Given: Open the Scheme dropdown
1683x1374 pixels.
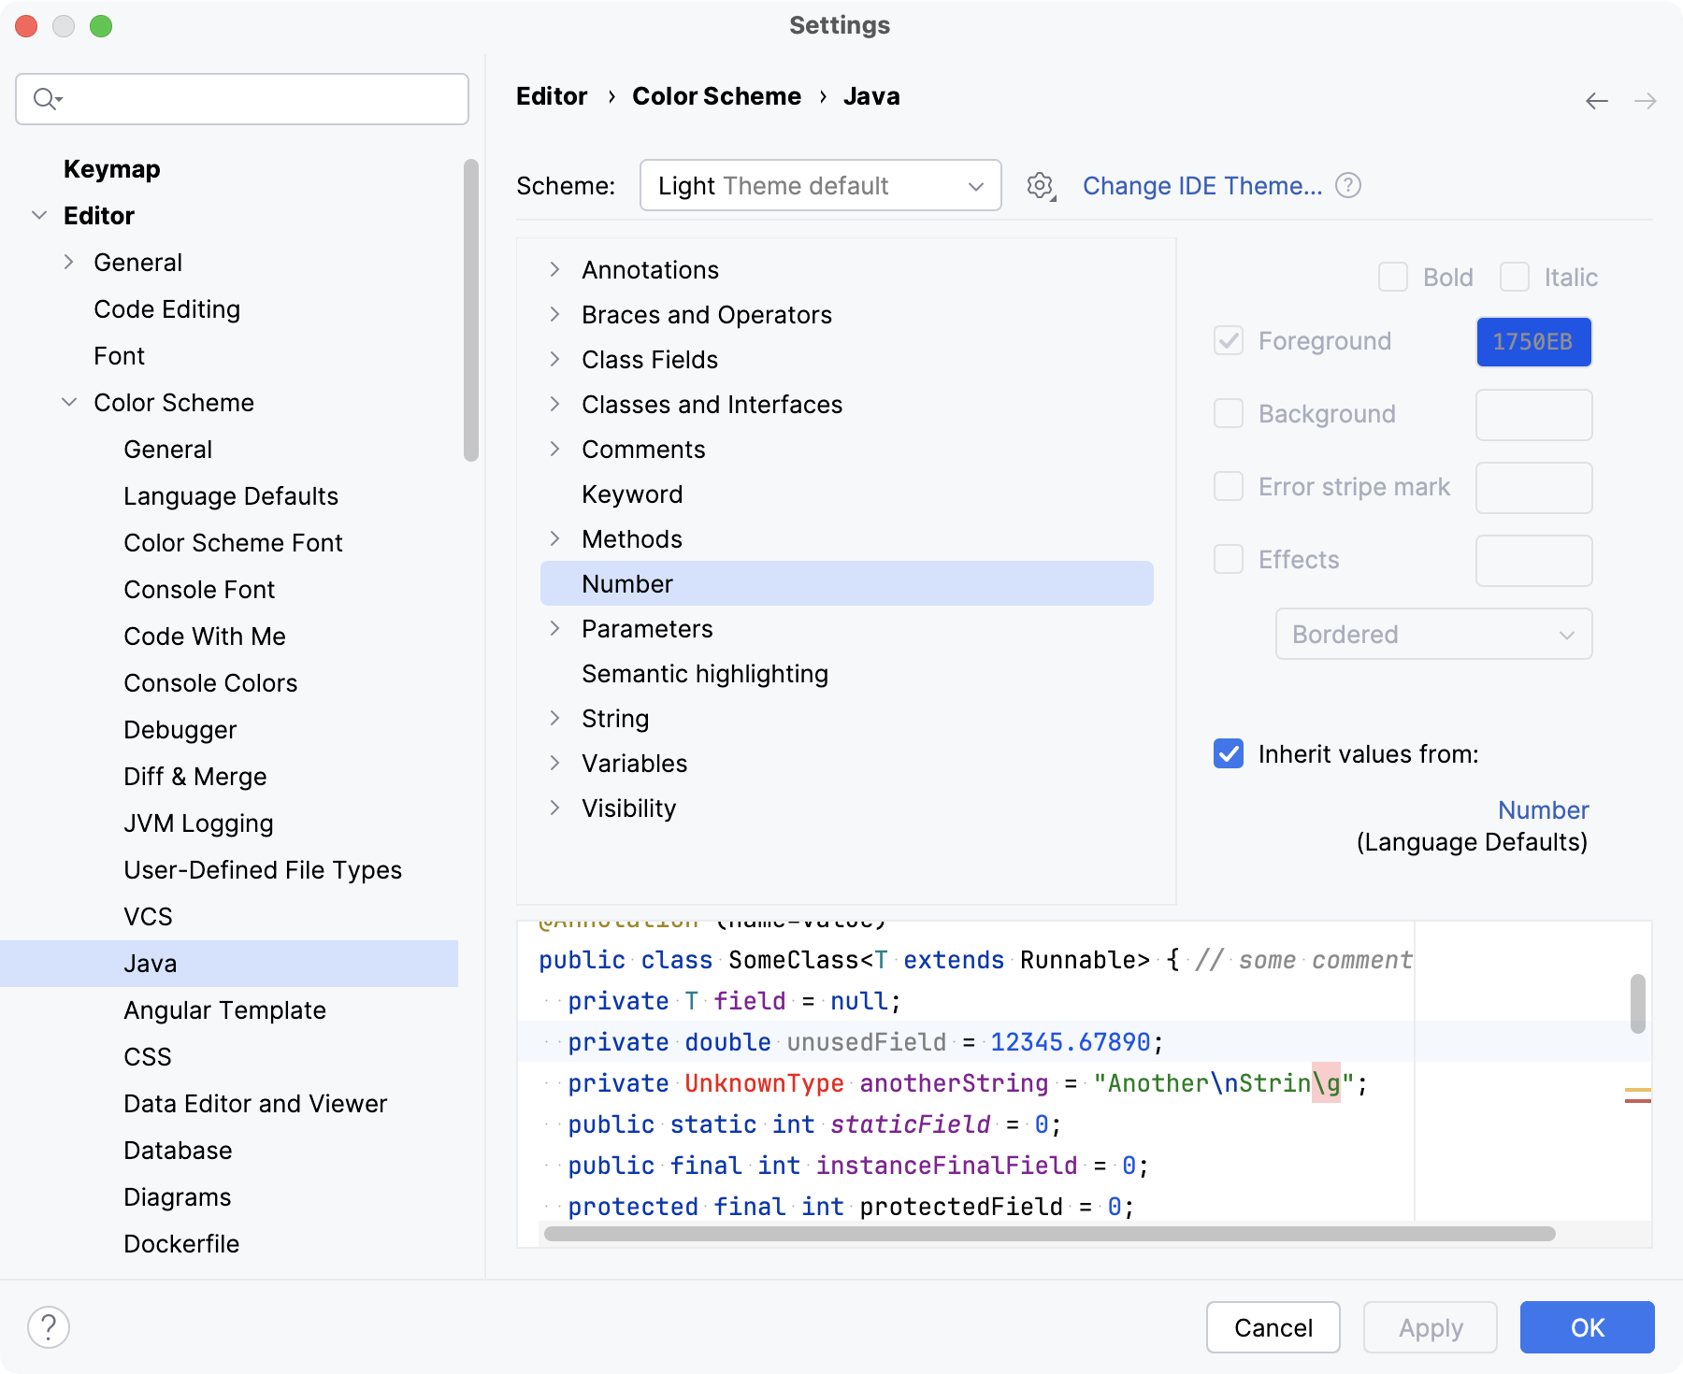Looking at the screenshot, I should point(820,185).
